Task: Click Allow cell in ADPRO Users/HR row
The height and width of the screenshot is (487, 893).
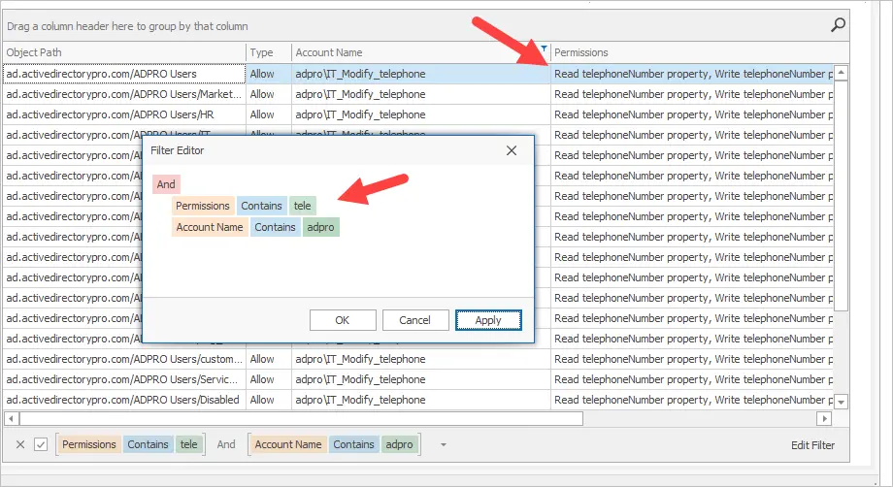Action: [269, 114]
